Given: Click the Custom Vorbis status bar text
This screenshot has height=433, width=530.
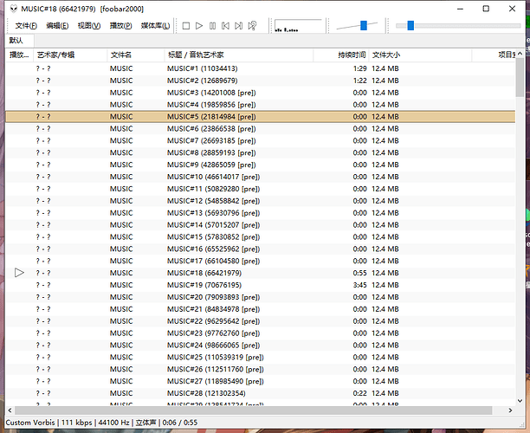Looking at the screenshot, I should (30, 423).
